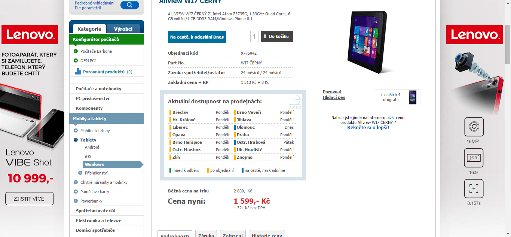Open Mobily a tablety category

tap(107, 119)
